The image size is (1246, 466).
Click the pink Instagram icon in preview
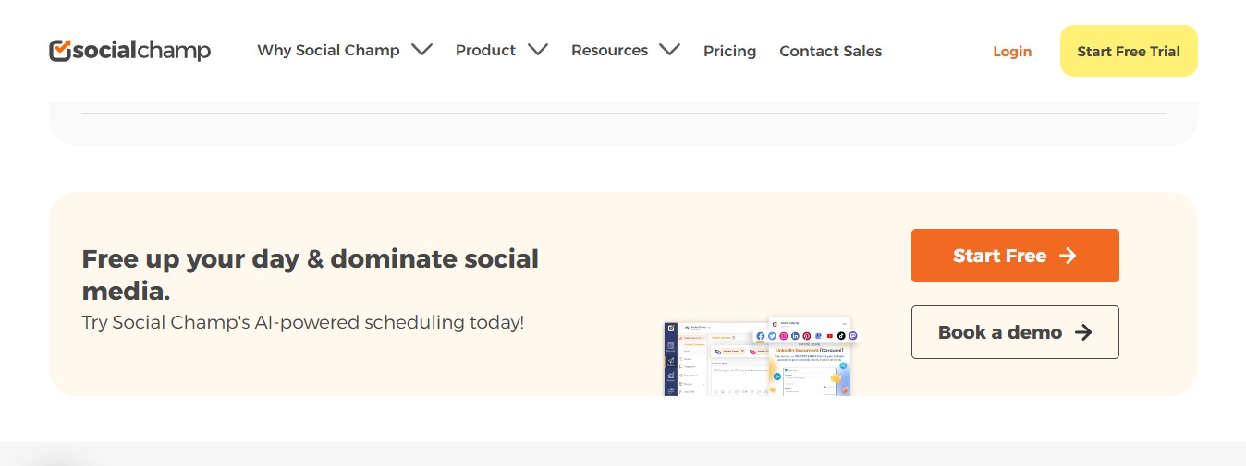pyautogui.click(x=784, y=336)
